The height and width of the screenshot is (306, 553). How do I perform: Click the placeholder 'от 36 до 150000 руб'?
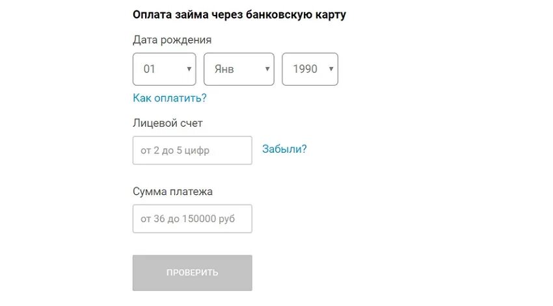187,219
